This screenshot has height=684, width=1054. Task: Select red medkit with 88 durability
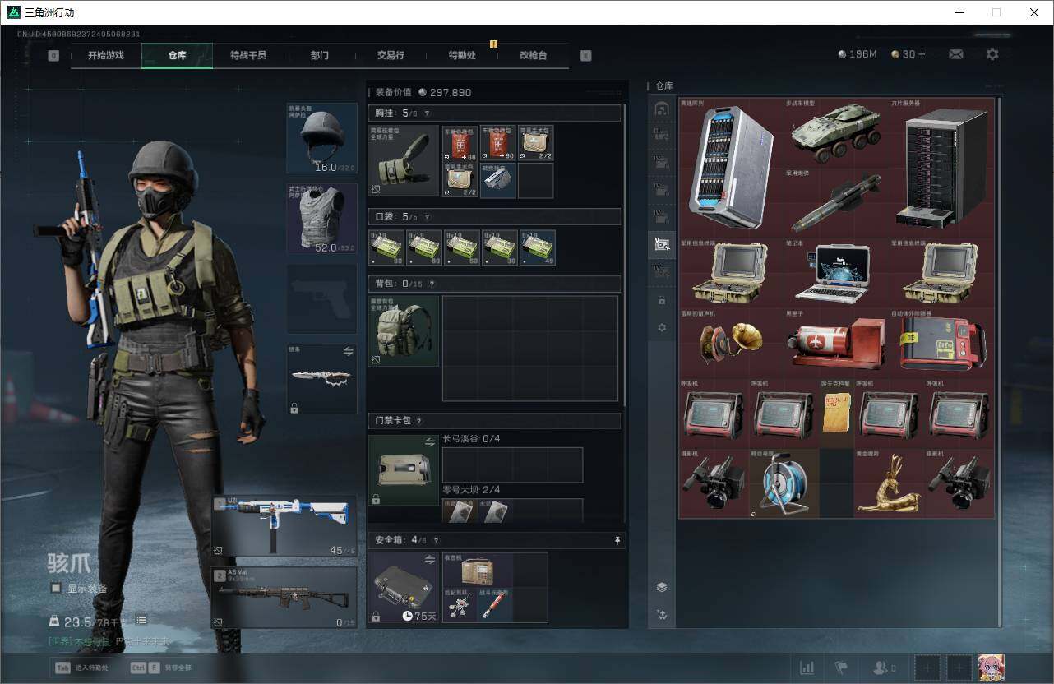460,143
